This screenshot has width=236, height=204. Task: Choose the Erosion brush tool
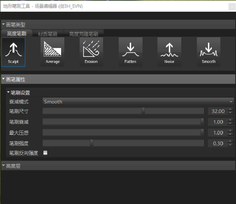pyautogui.click(x=91, y=52)
